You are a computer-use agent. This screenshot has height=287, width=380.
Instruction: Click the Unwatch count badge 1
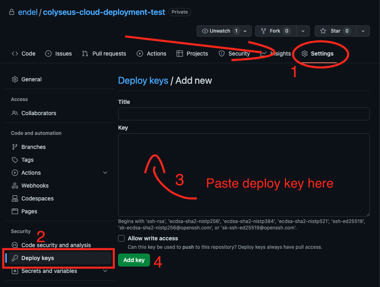point(236,31)
